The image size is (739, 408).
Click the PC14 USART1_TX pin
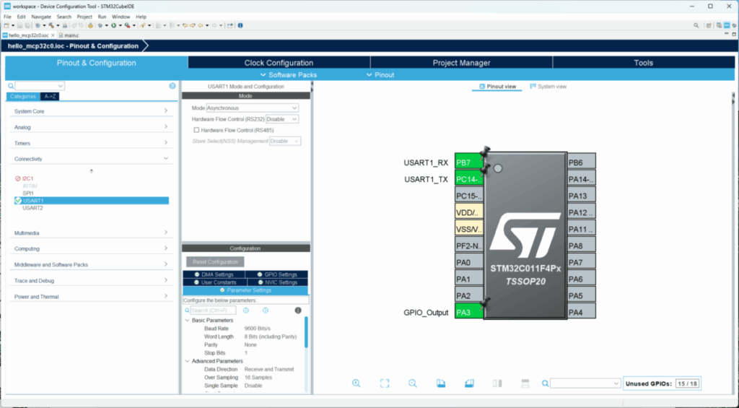[x=469, y=179]
